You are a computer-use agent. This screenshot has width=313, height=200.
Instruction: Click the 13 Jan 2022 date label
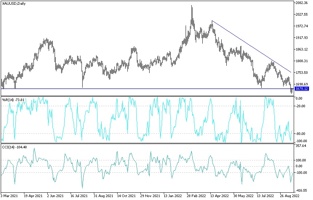click(x=173, y=196)
